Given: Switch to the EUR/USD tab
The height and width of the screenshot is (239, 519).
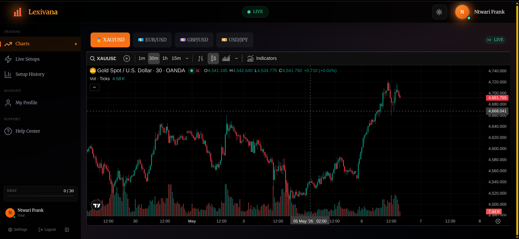Looking at the screenshot, I should pos(152,40).
